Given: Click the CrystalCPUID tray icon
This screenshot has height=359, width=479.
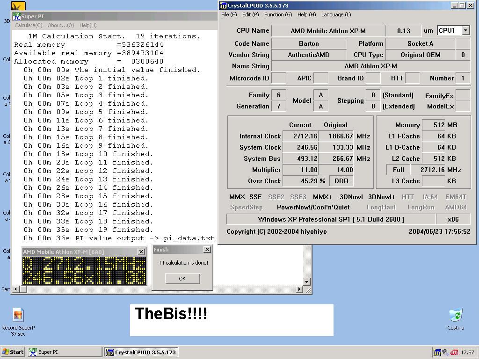Looking at the screenshot, I should [x=437, y=352].
